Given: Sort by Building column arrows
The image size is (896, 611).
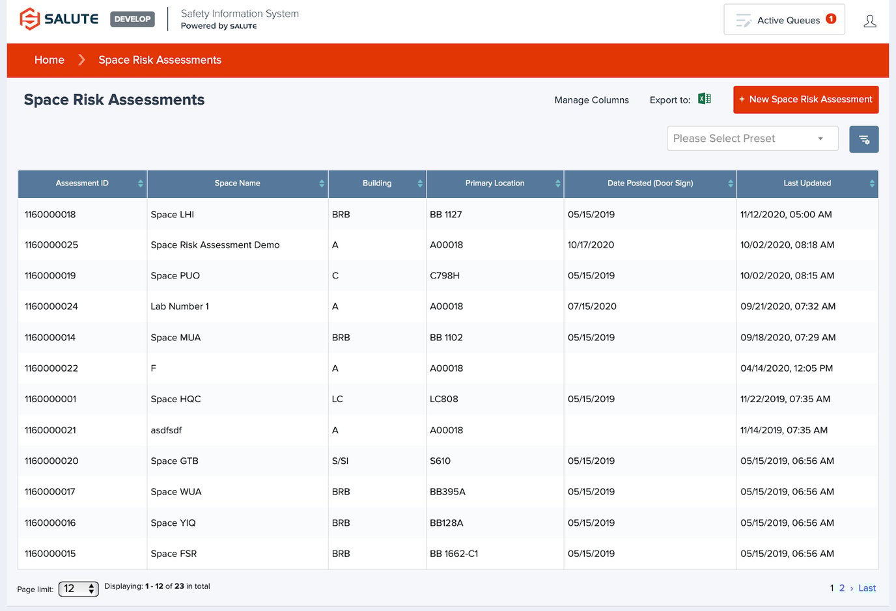Looking at the screenshot, I should [x=419, y=183].
